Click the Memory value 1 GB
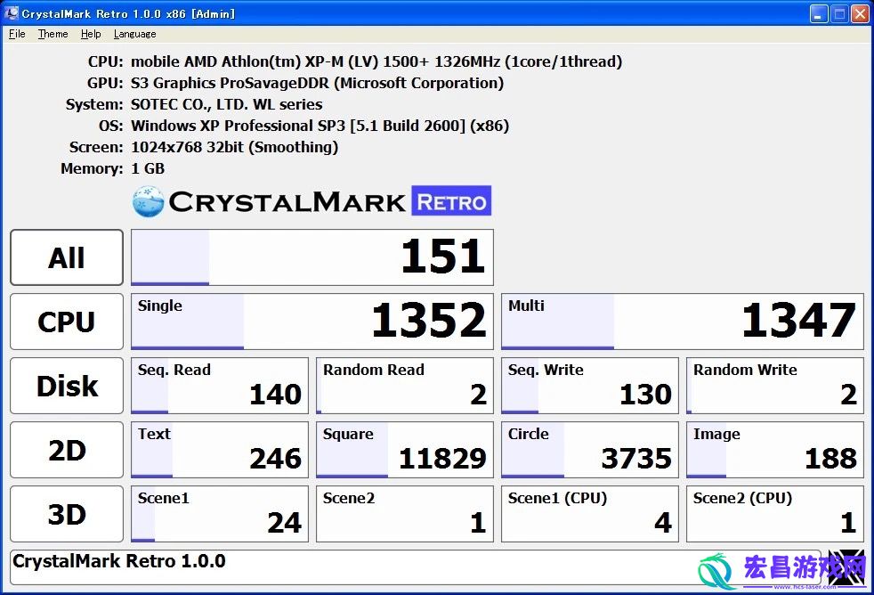Screen dimensions: 874x595 click(148, 168)
